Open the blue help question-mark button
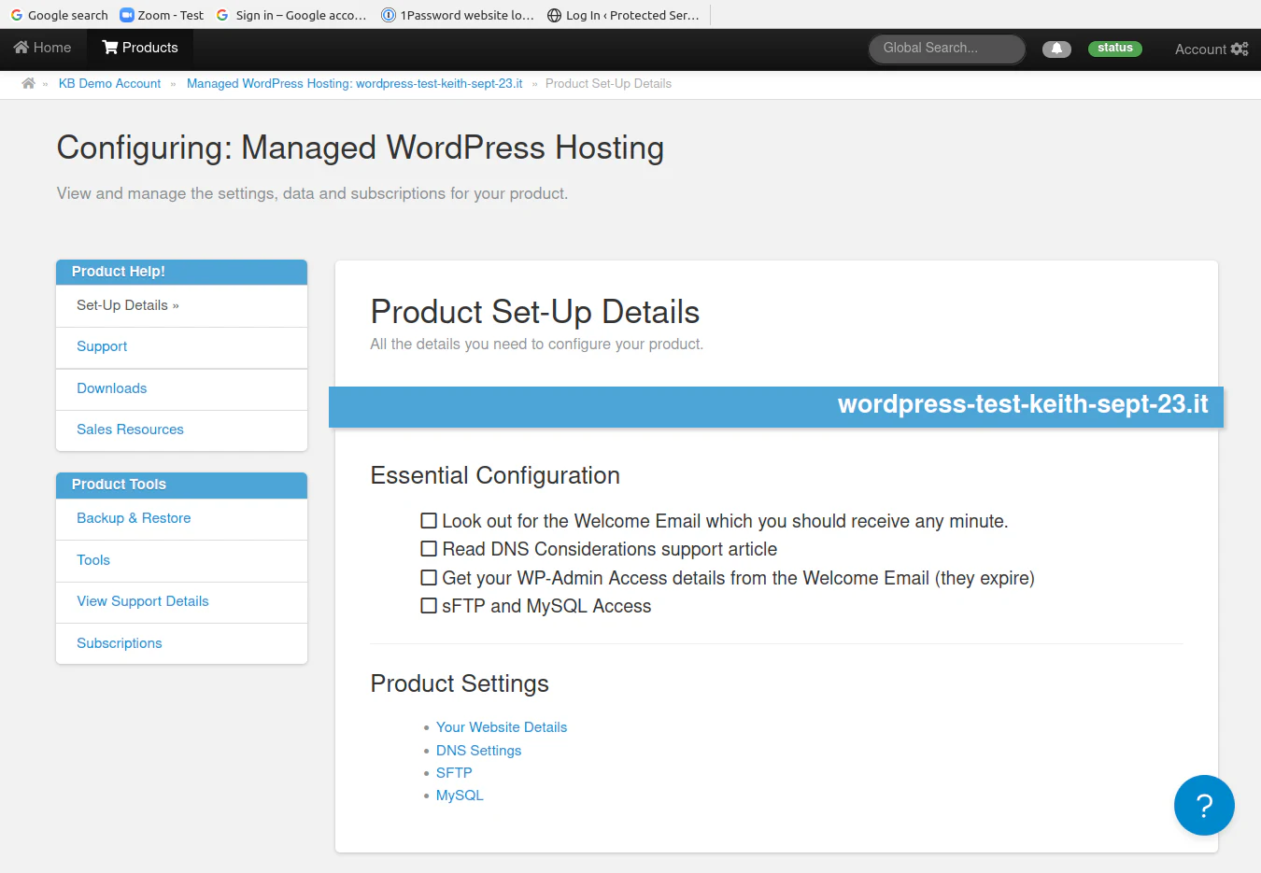The image size is (1261, 873). (1204, 805)
